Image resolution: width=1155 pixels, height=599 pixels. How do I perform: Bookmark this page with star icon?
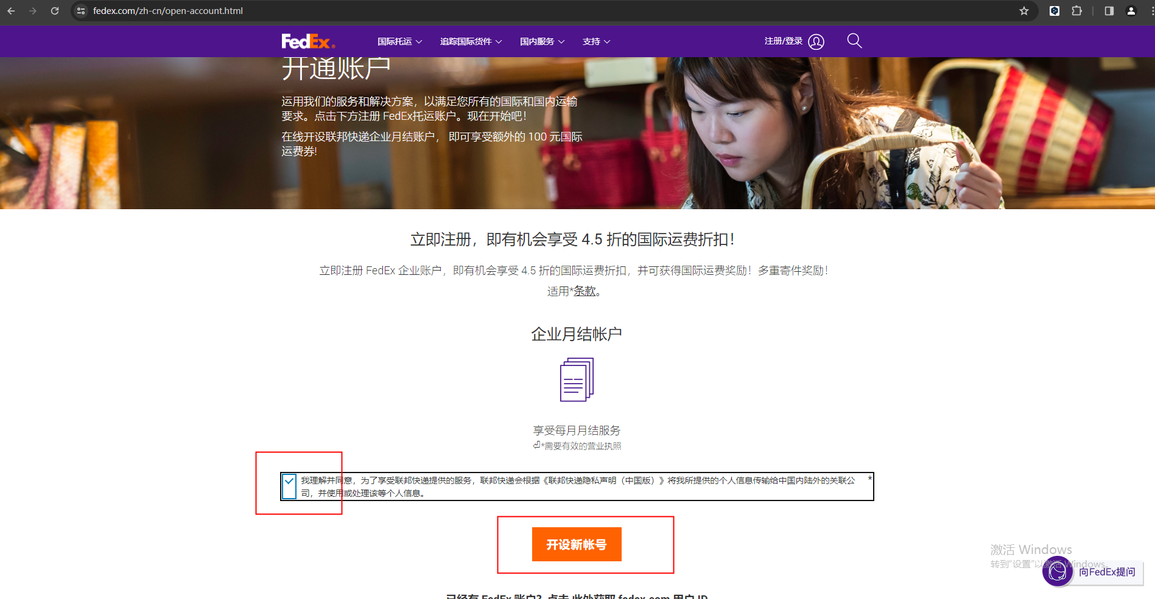(1024, 11)
